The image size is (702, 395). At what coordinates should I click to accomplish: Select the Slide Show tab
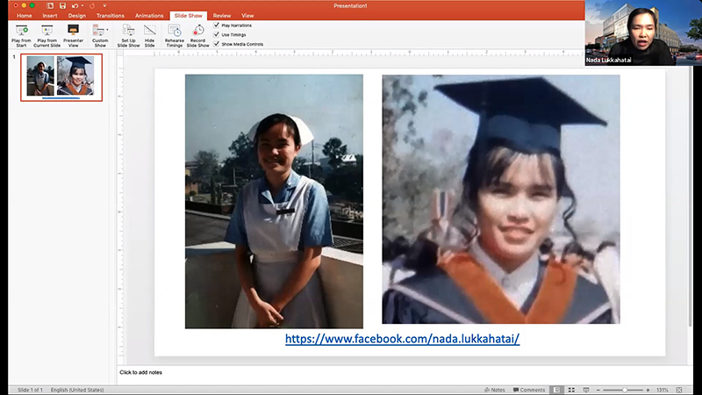click(x=188, y=16)
